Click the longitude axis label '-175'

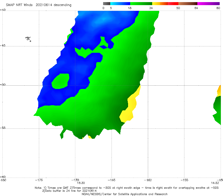(x=39, y=180)
